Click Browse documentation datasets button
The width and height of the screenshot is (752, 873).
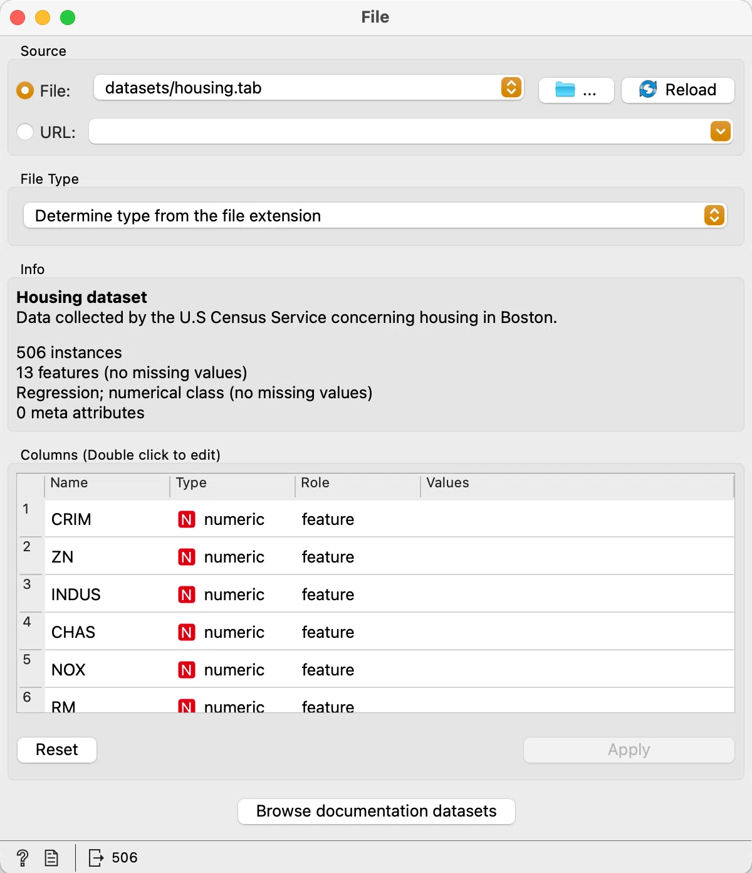coord(377,812)
